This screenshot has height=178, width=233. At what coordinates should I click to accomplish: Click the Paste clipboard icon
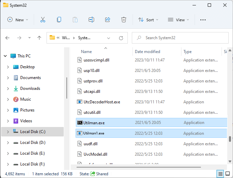pyautogui.click(x=75, y=20)
